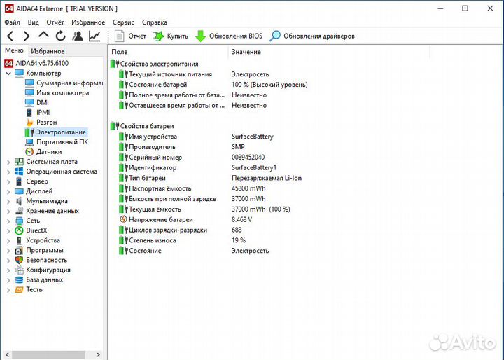Click Обновления драйверов toolbar button
Viewport: 504px width, 360px height.
click(x=311, y=36)
